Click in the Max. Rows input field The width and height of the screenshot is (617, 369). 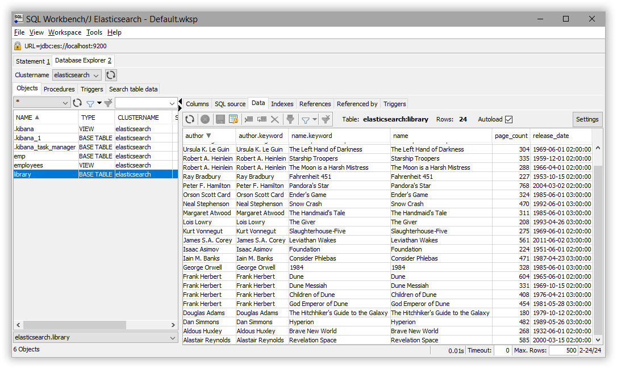(x=563, y=350)
